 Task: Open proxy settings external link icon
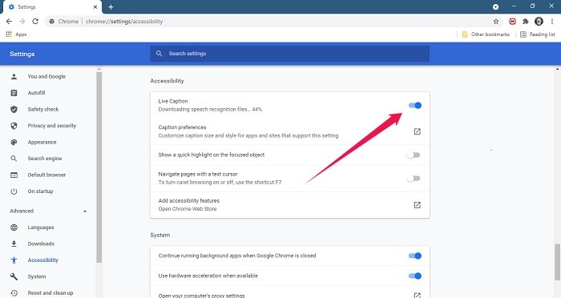pyautogui.click(x=418, y=296)
